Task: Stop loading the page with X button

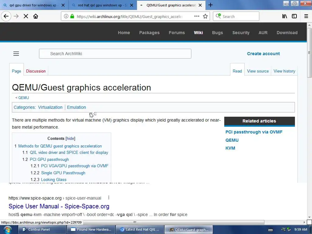Action: click(x=26, y=16)
